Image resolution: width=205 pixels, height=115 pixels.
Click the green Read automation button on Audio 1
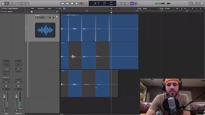tap(6, 82)
